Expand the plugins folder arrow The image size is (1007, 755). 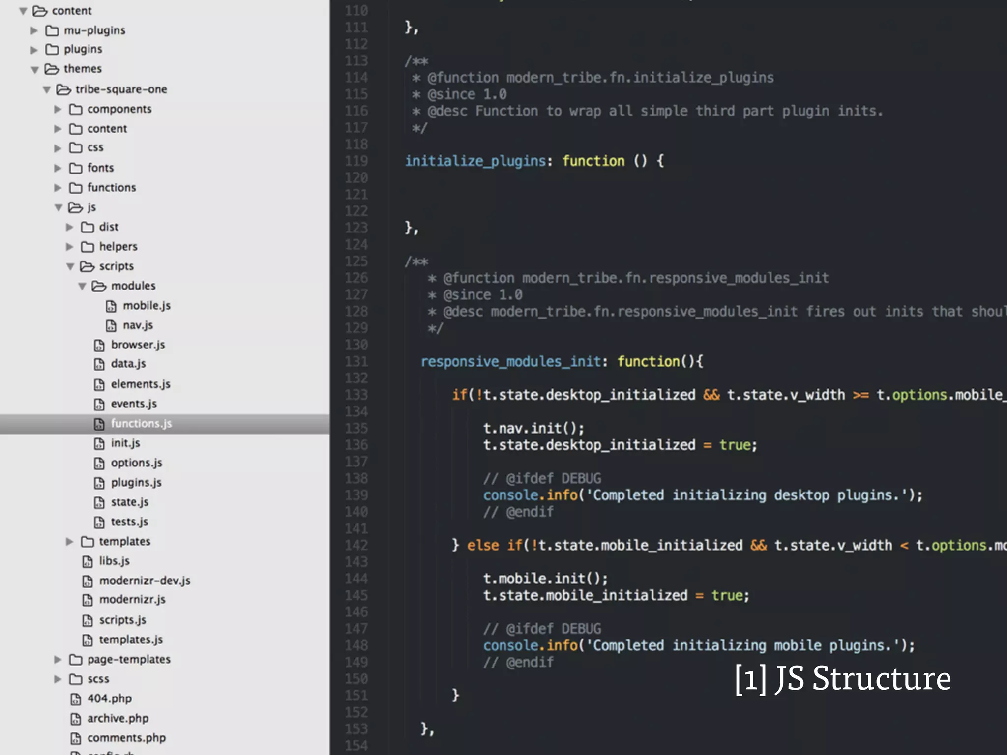[x=34, y=50]
